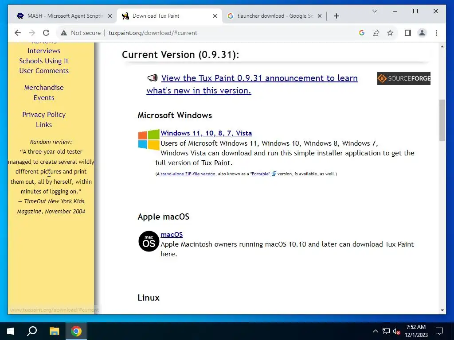Open Events sidebar link

[x=44, y=98]
